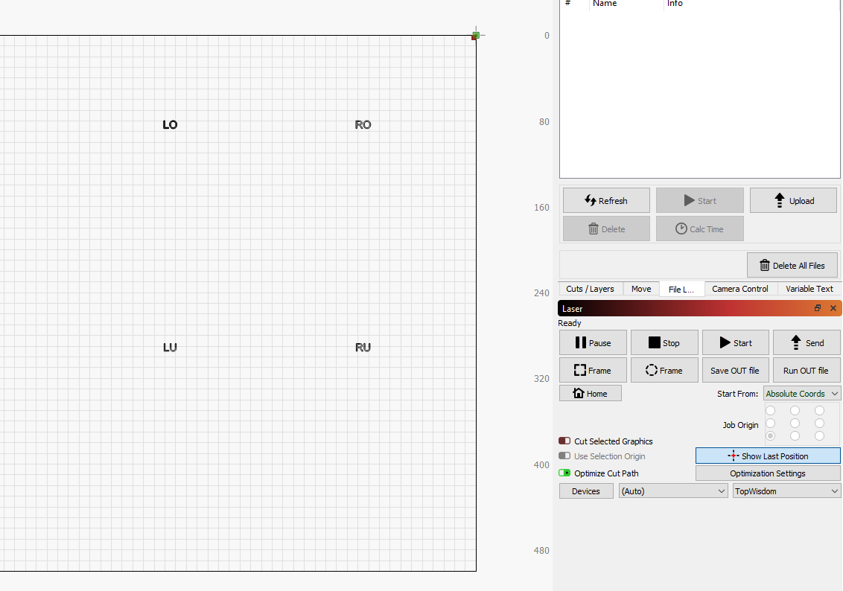This screenshot has width=843, height=591.
Task: Switch to the Variable Text tab
Action: tap(809, 289)
